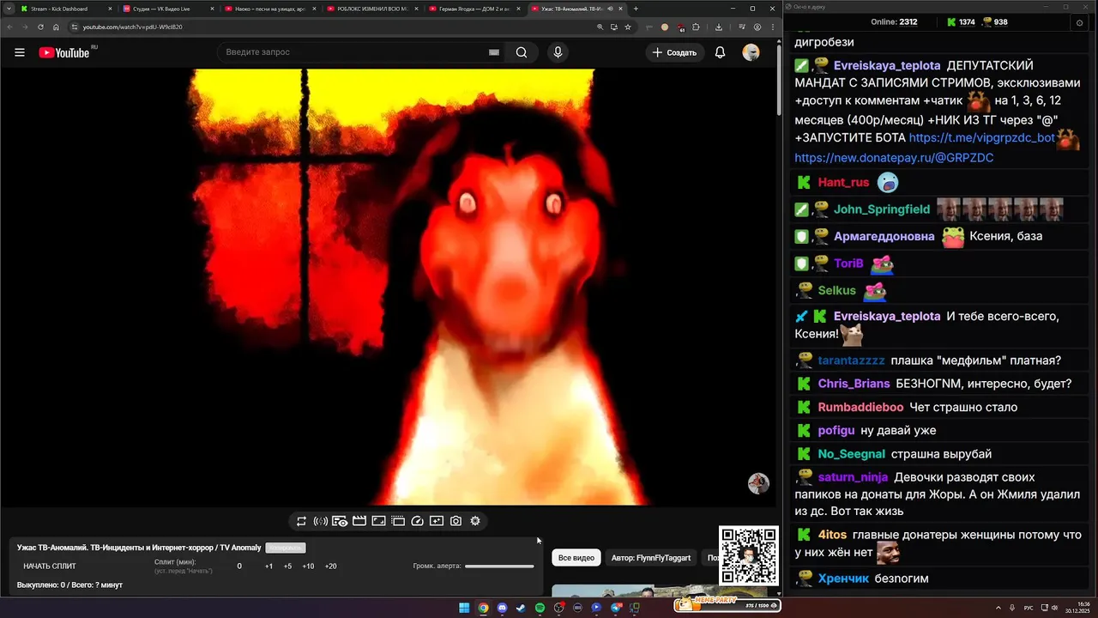The image size is (1098, 618).
Task: Start voice search with microphone icon
Action: [558, 52]
